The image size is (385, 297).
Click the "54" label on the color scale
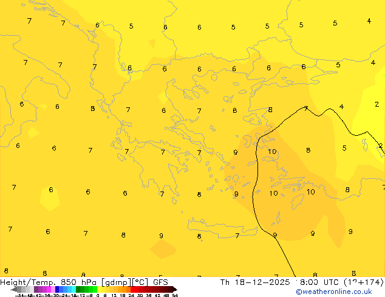[175, 296]
